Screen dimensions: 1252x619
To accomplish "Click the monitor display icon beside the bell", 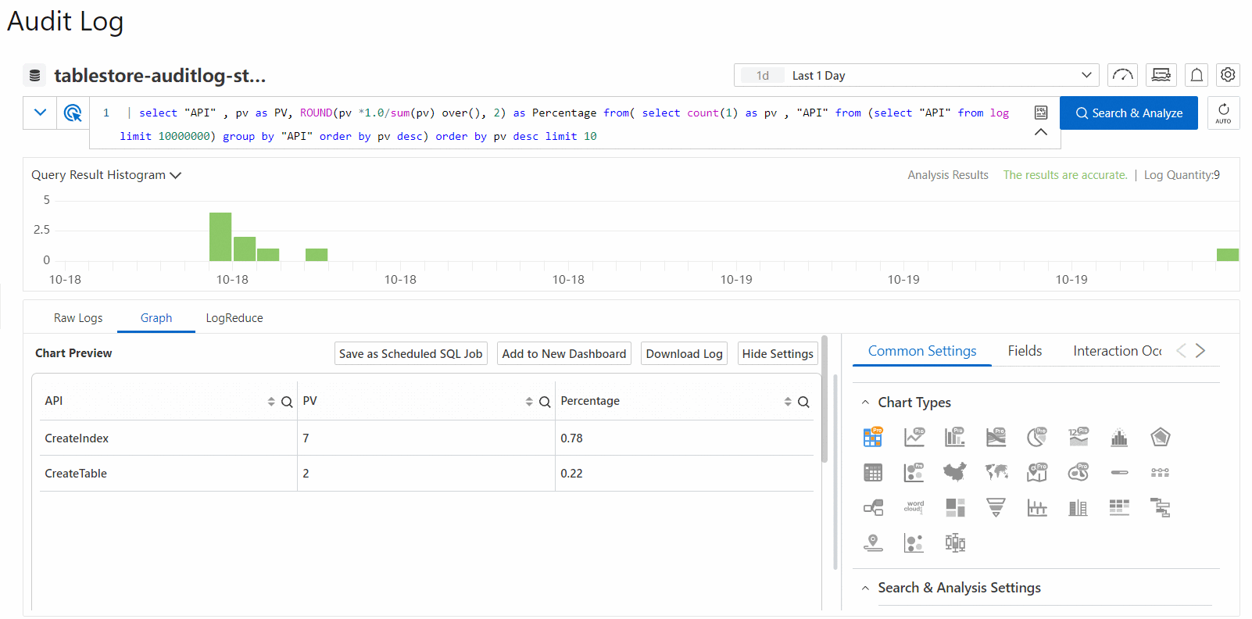I will click(x=1161, y=75).
